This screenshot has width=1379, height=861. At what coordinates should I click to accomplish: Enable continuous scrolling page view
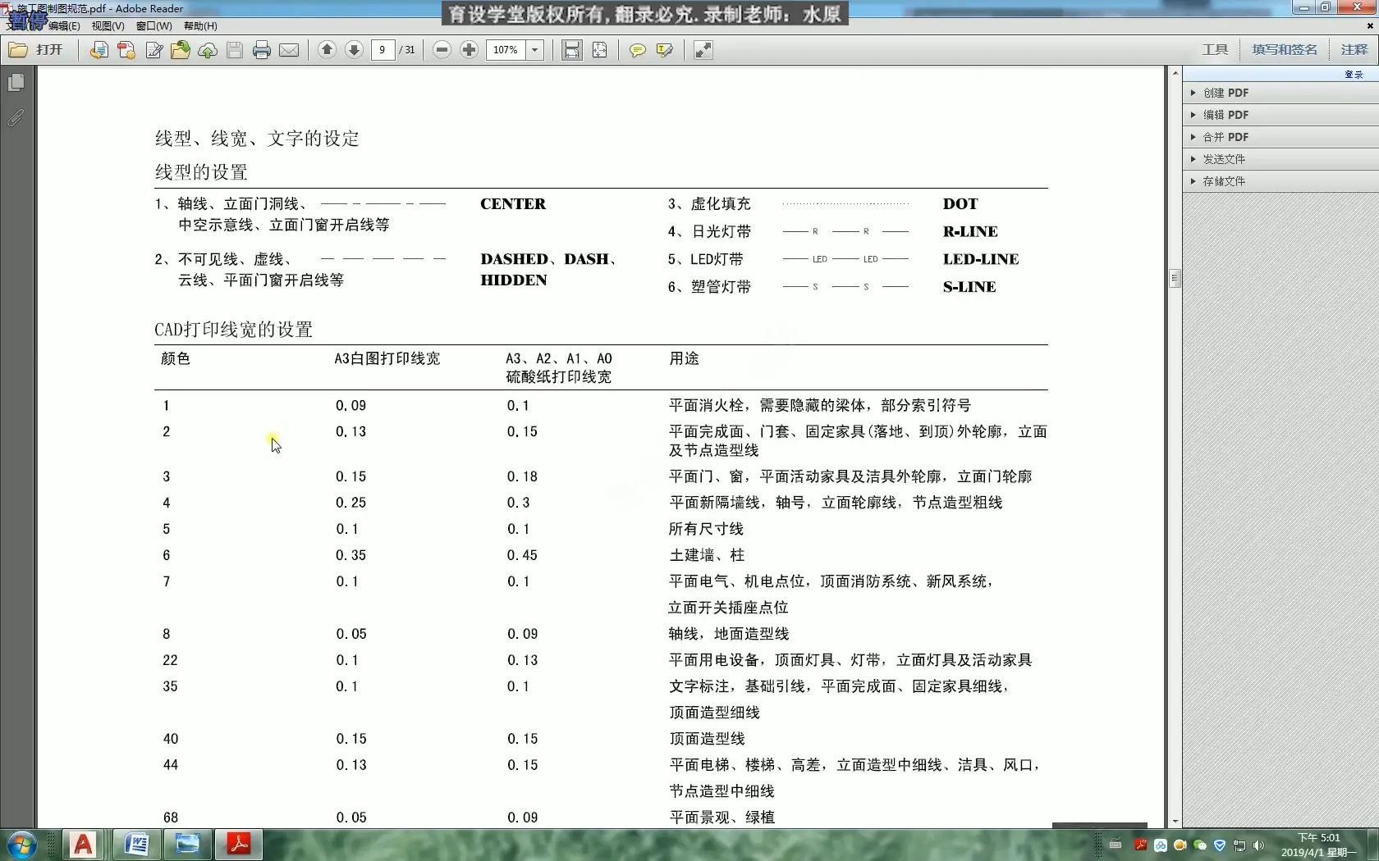(x=571, y=50)
